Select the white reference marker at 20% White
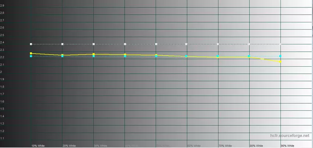 coord(63,44)
